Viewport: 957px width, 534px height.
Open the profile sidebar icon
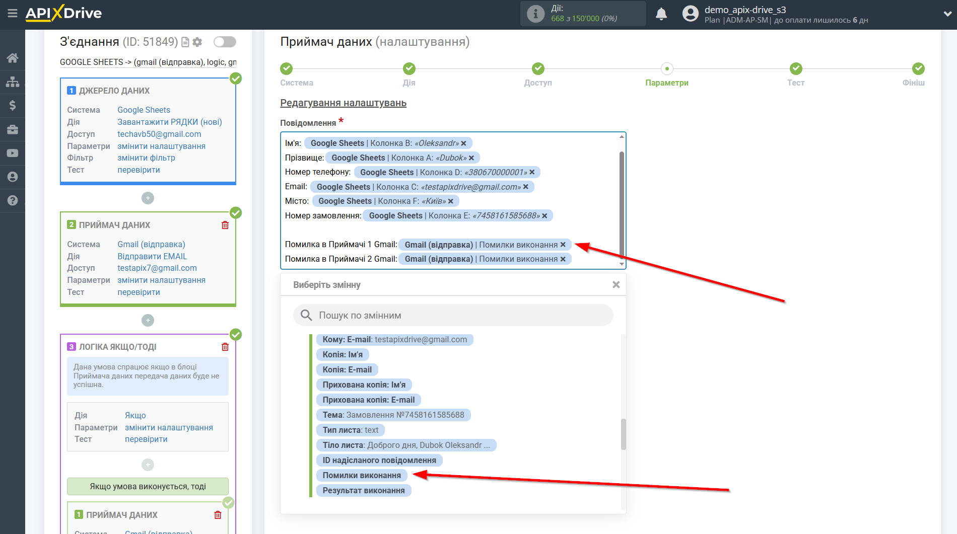tap(13, 177)
